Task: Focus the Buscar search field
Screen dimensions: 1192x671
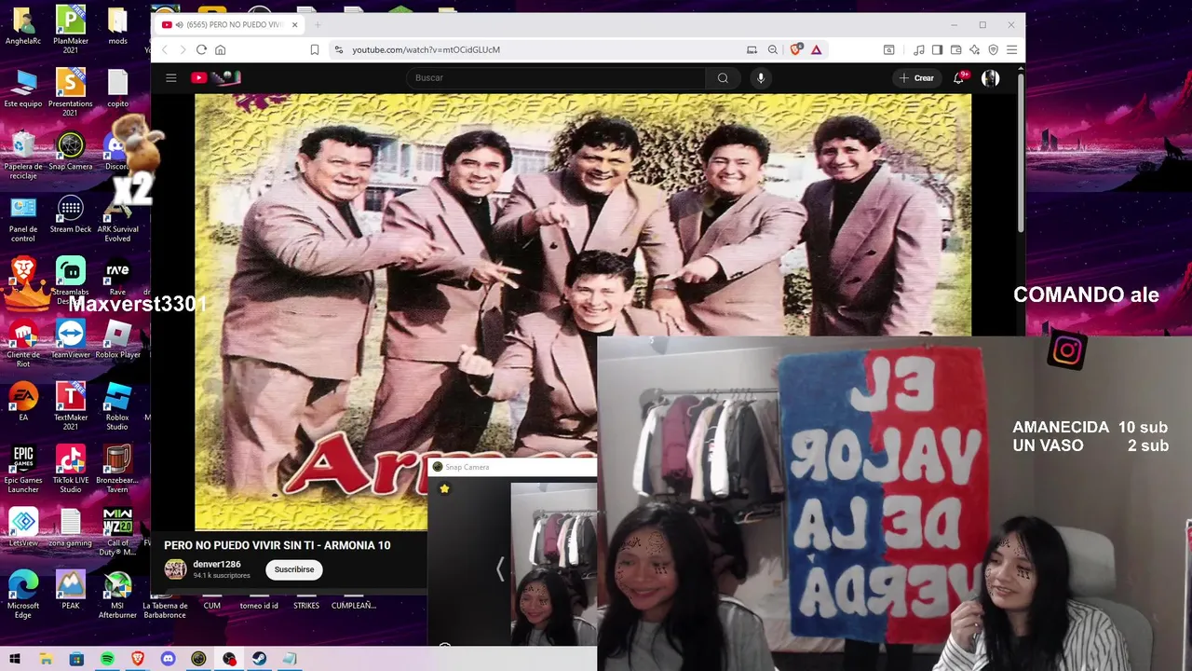Action: point(556,78)
